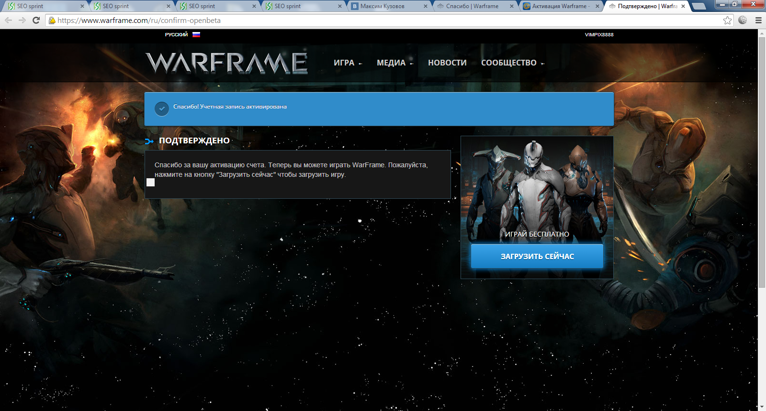Image resolution: width=766 pixels, height=411 pixels.
Task: Expand the МЕДИА dropdown menu
Action: 395,63
